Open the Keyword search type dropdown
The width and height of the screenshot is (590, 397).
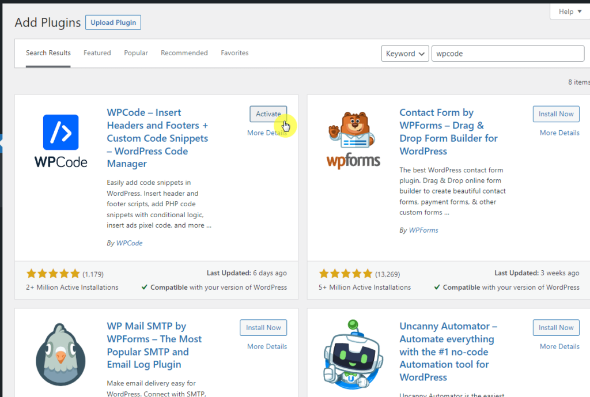tap(405, 54)
